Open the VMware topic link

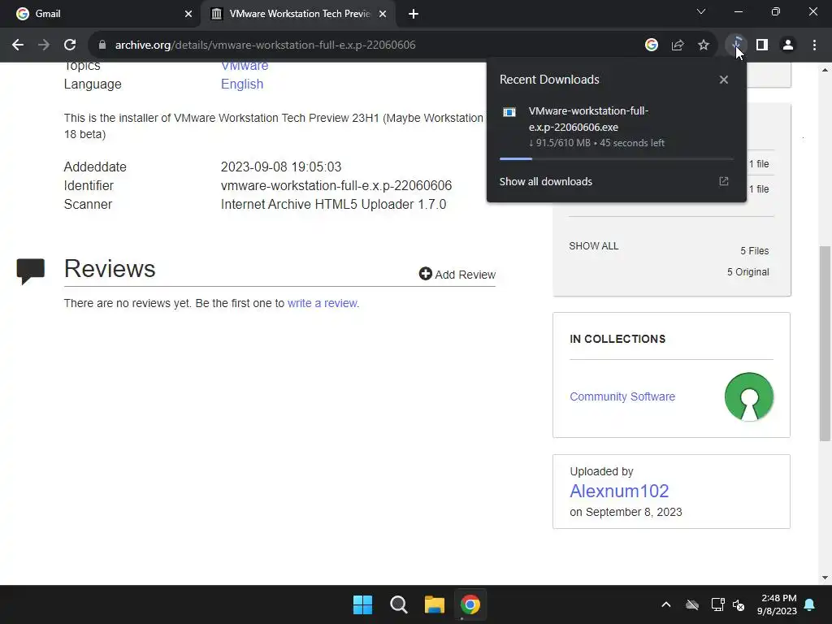245,65
